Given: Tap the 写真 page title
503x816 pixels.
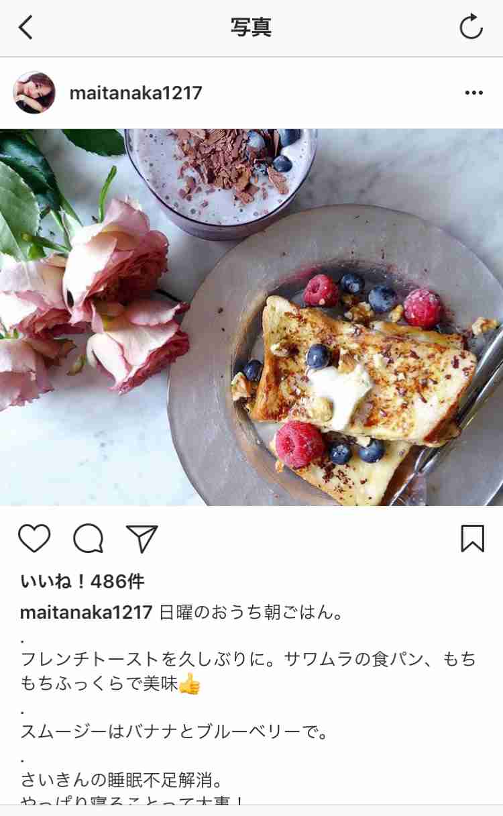Looking at the screenshot, I should click(x=251, y=28).
